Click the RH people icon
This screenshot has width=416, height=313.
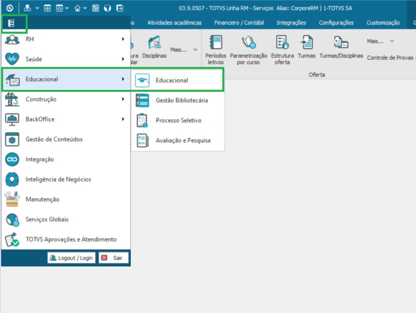12,40
